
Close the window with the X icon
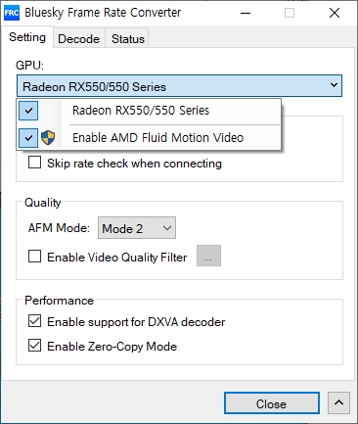pyautogui.click(x=335, y=13)
